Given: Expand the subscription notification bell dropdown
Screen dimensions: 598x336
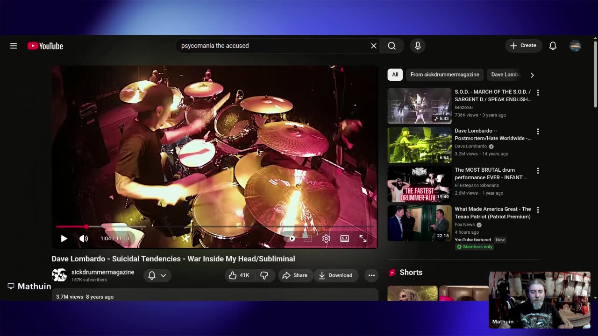Looking at the screenshot, I should tap(157, 275).
